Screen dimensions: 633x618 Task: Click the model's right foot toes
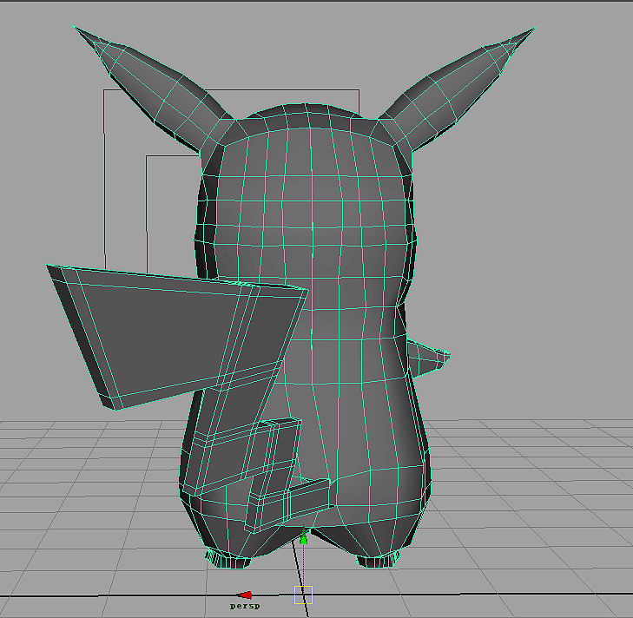[x=378, y=559]
